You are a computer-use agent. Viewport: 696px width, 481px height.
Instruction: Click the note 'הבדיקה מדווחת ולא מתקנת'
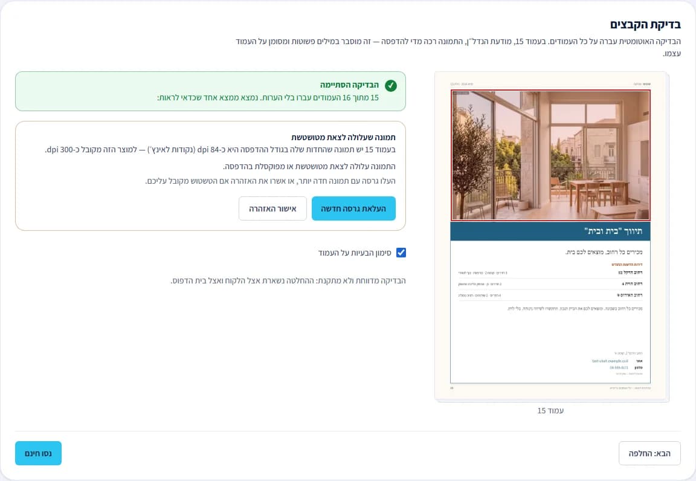tap(288, 281)
